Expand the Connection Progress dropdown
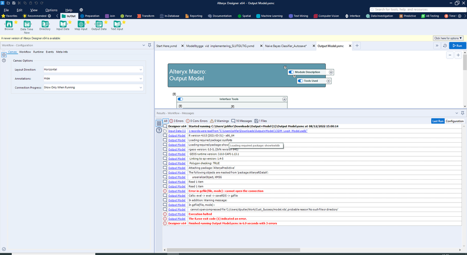The image size is (467, 255). pyautogui.click(x=93, y=87)
